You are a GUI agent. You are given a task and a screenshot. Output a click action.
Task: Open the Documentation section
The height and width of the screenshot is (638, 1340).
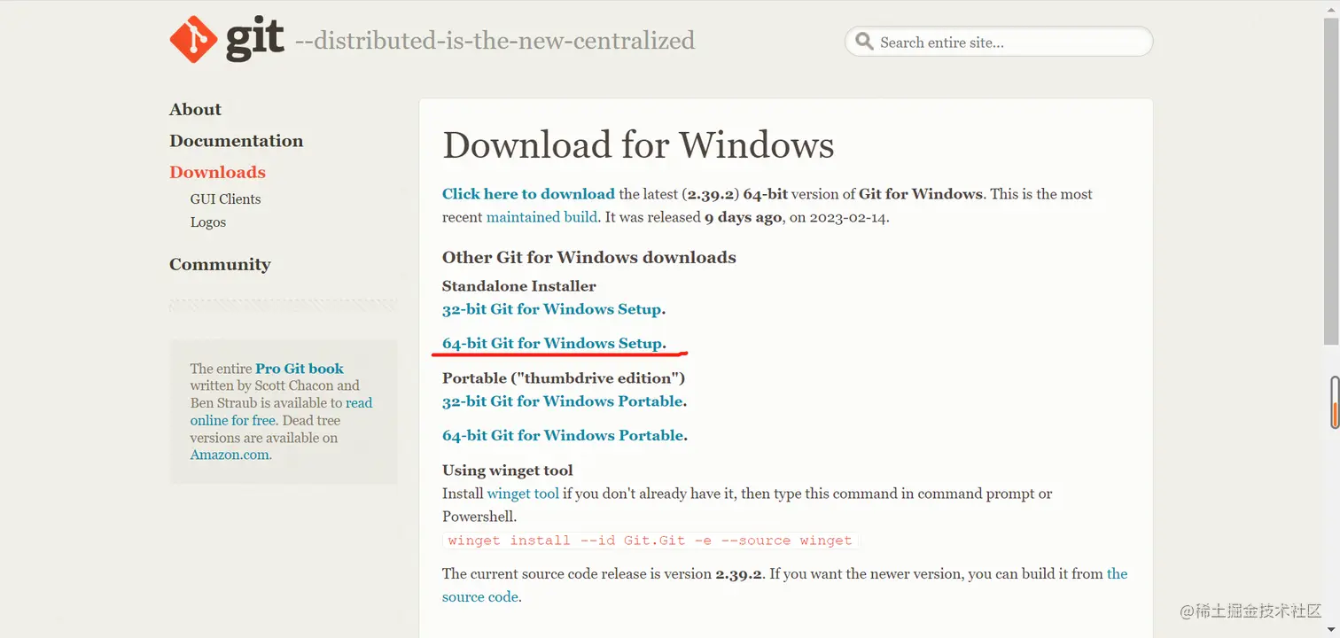[x=236, y=140]
